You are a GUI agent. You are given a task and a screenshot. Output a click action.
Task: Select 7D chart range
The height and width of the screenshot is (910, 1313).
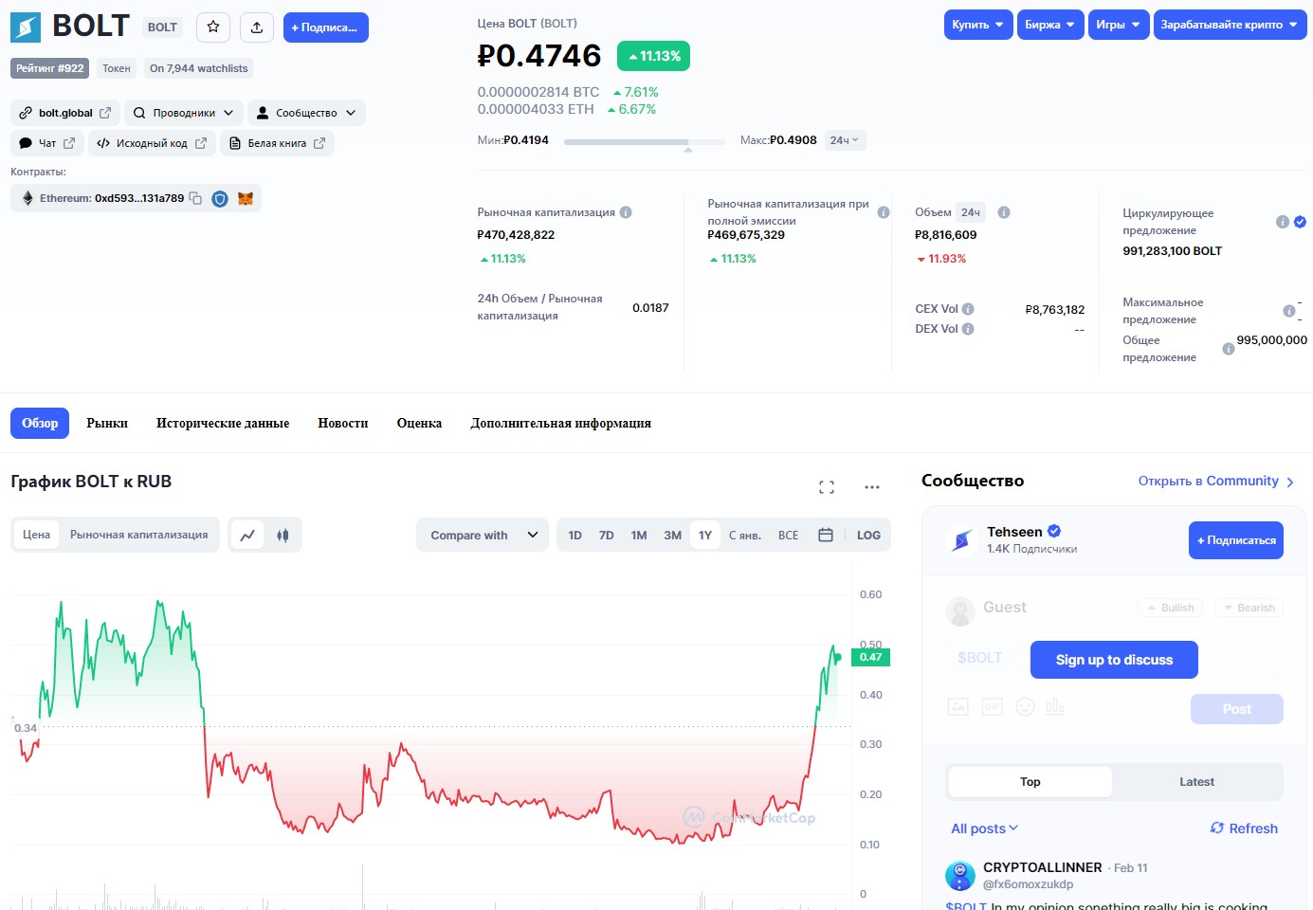607,535
